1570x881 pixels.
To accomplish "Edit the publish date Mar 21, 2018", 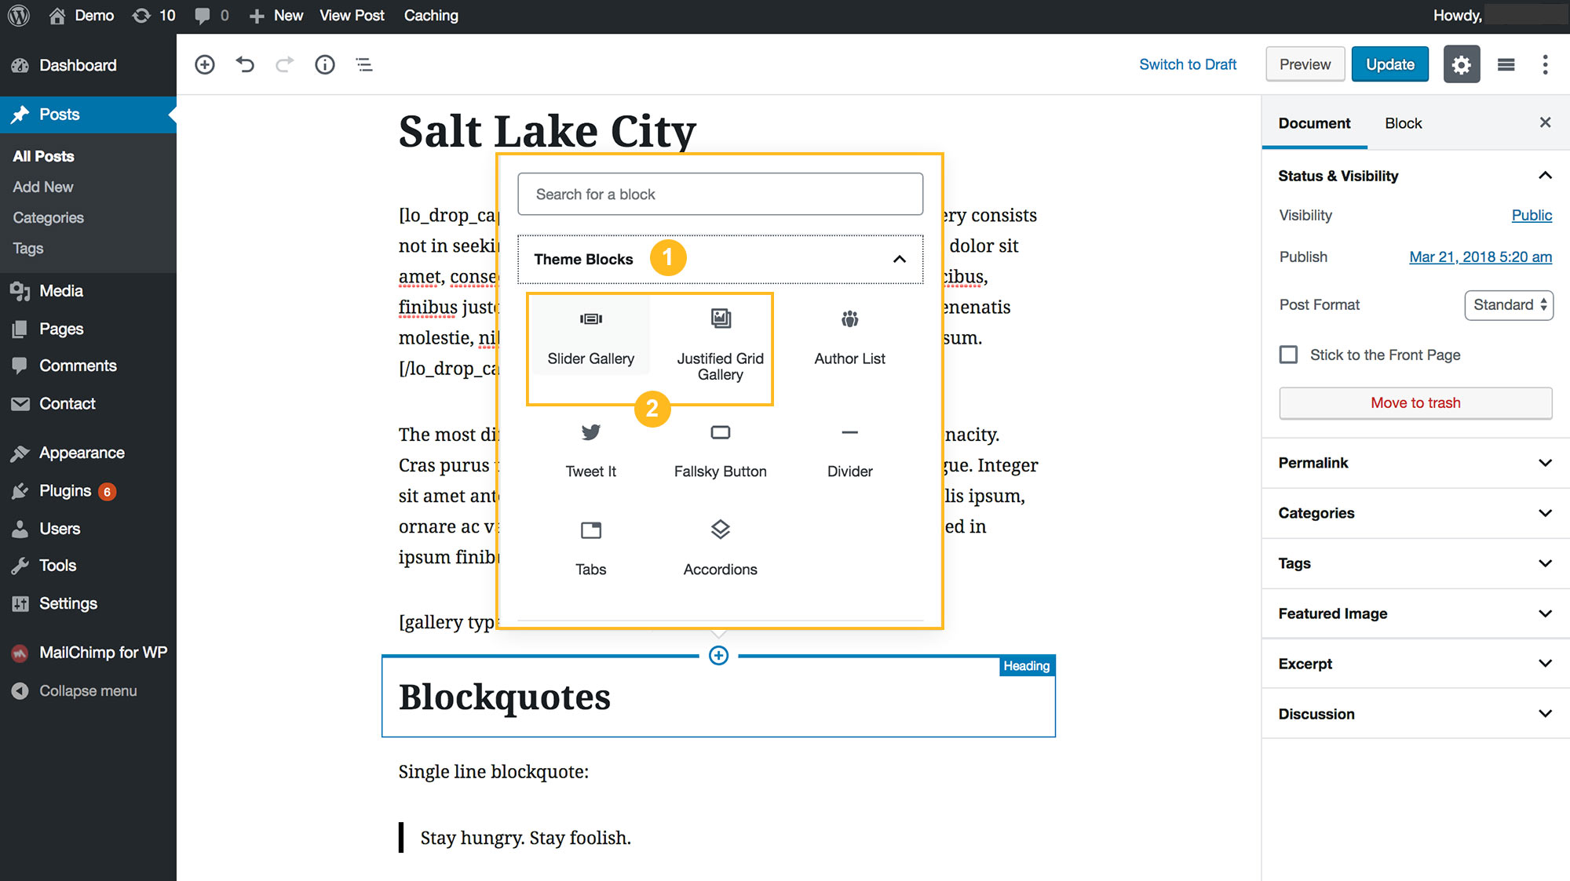I will [1481, 257].
